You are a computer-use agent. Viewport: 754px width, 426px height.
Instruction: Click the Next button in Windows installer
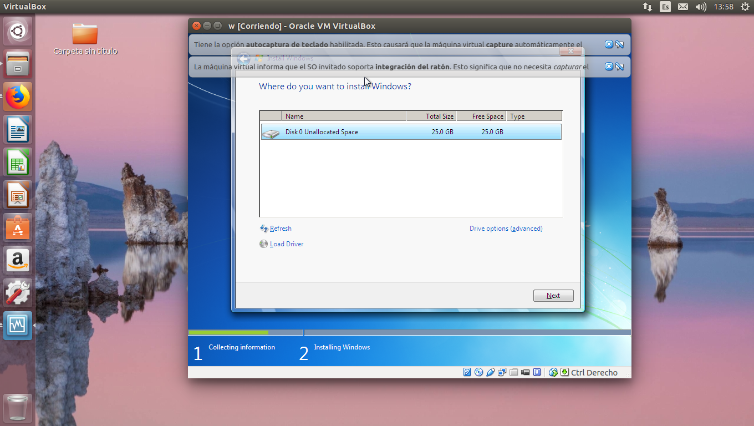pos(553,296)
